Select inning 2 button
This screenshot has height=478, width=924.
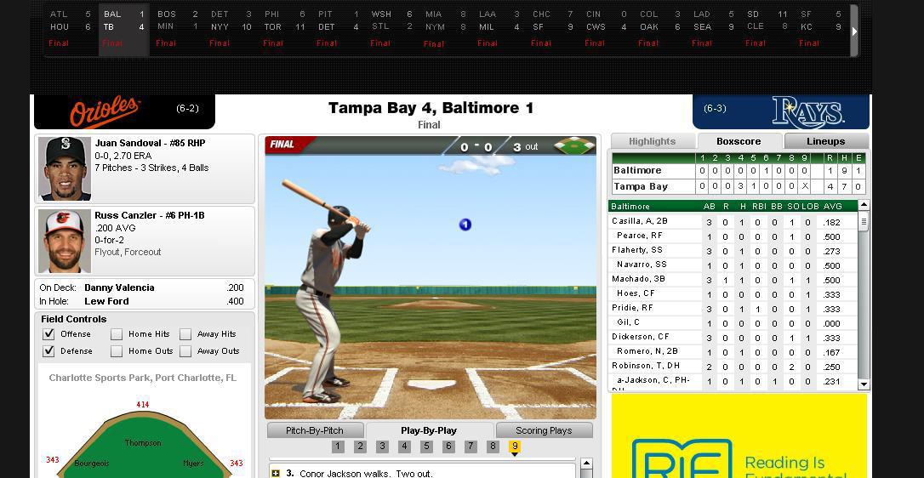point(361,447)
